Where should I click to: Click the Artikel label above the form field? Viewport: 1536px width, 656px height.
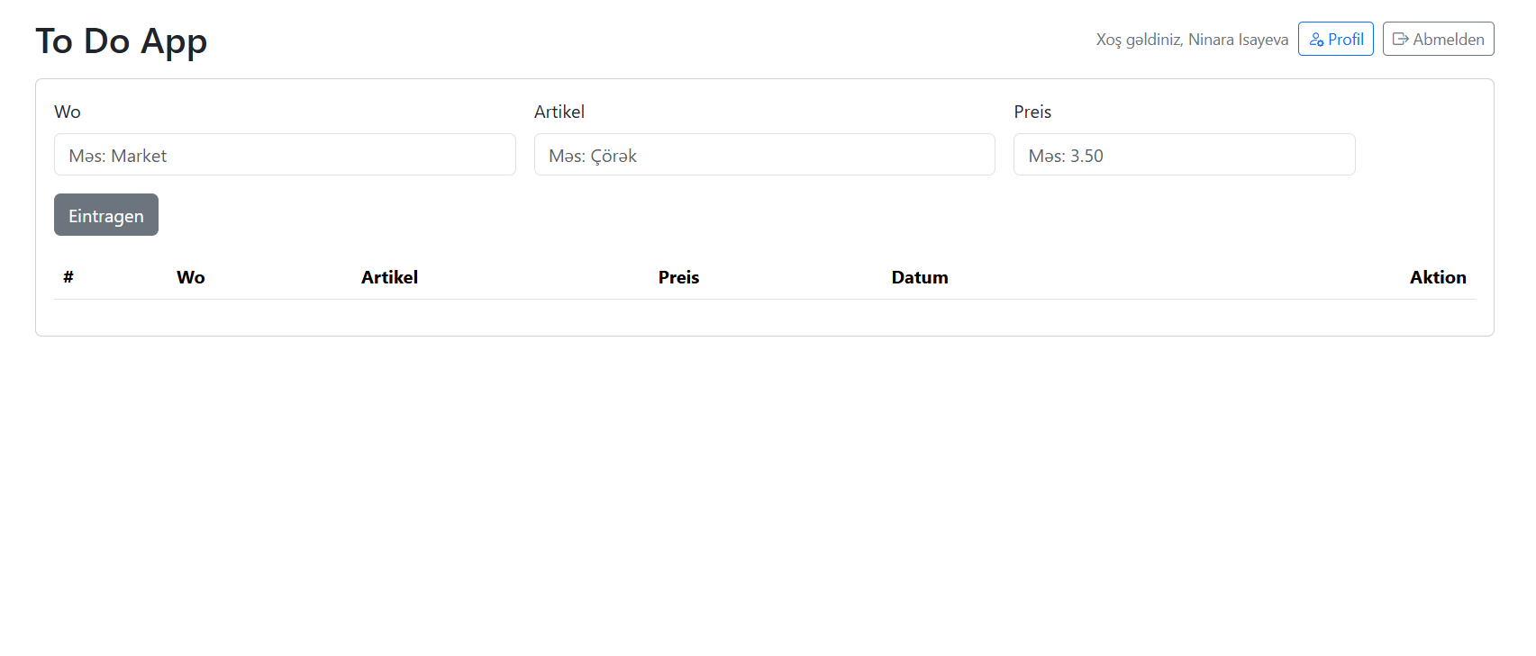point(559,112)
